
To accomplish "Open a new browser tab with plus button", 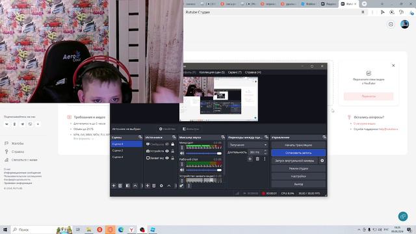I will 364,4.
